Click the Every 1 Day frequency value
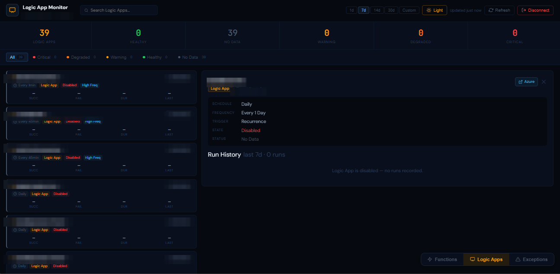 253,113
